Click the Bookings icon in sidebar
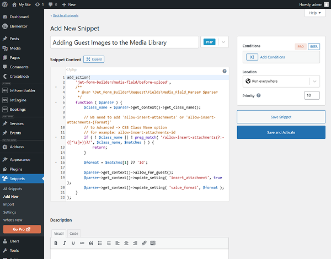The width and height of the screenshot is (331, 259). (5, 109)
